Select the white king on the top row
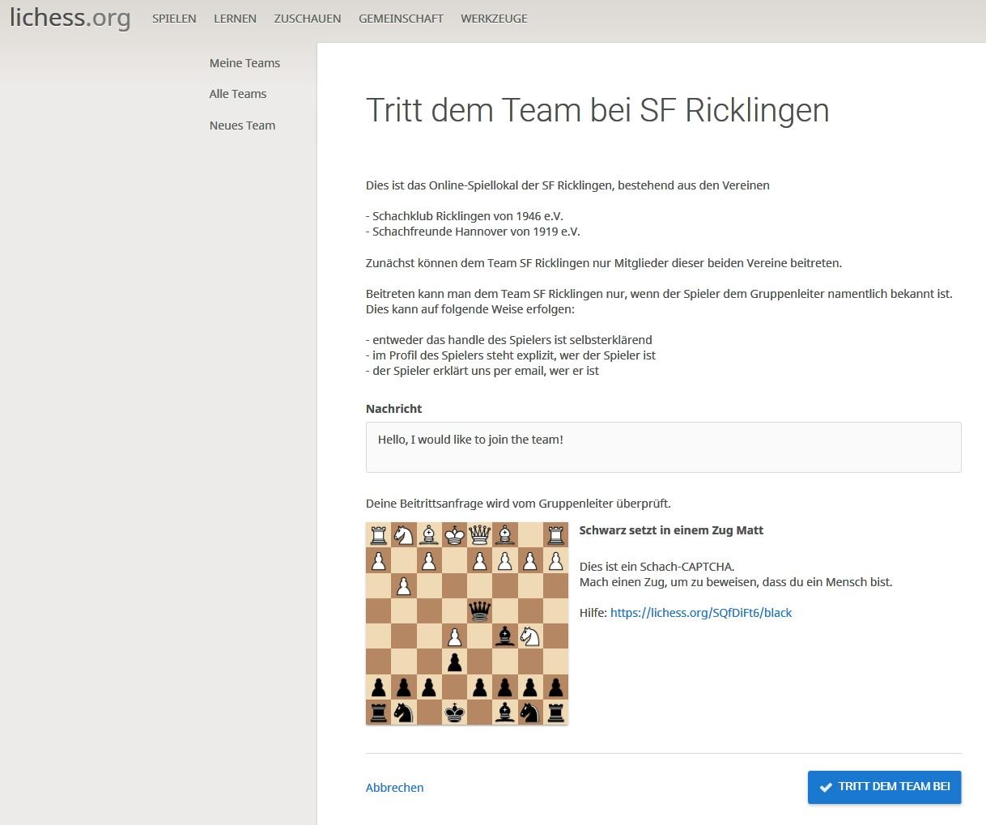The width and height of the screenshot is (986, 825). coord(455,534)
